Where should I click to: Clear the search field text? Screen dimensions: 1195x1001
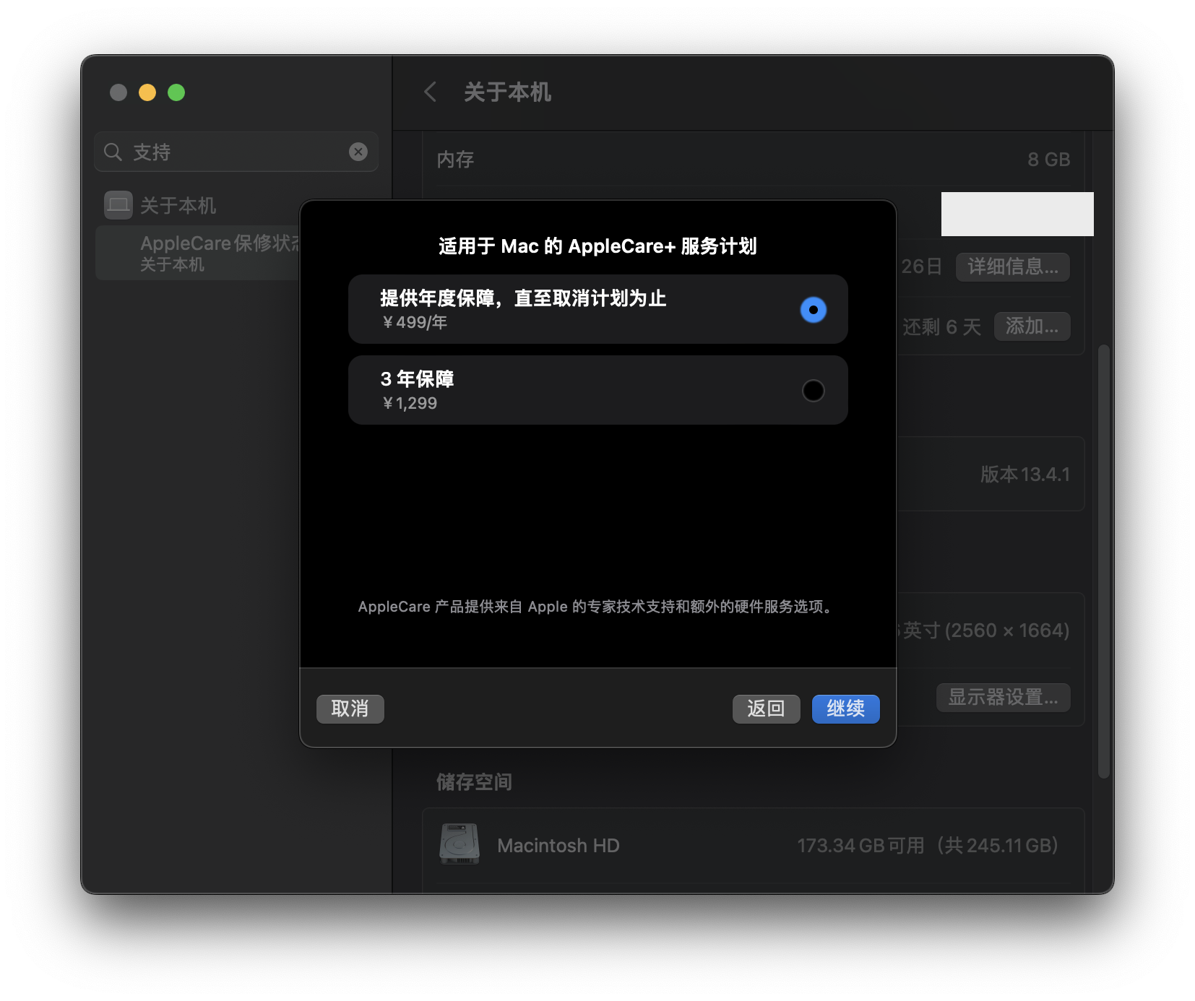(358, 152)
